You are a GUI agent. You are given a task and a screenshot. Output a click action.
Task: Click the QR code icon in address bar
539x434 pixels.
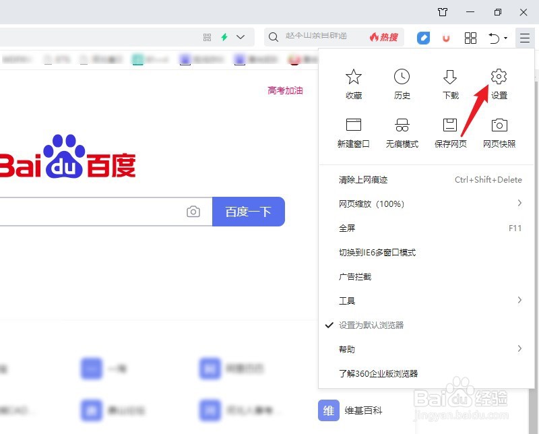pyautogui.click(x=207, y=37)
